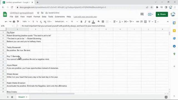
Task: Insert chart icon in toolbar
Action: click(x=145, y=22)
